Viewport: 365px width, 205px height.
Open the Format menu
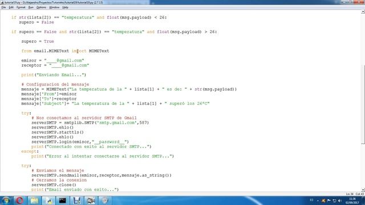[x=21, y=7]
